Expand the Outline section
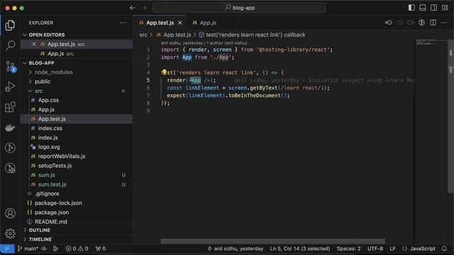454x255 pixels. click(x=77, y=230)
